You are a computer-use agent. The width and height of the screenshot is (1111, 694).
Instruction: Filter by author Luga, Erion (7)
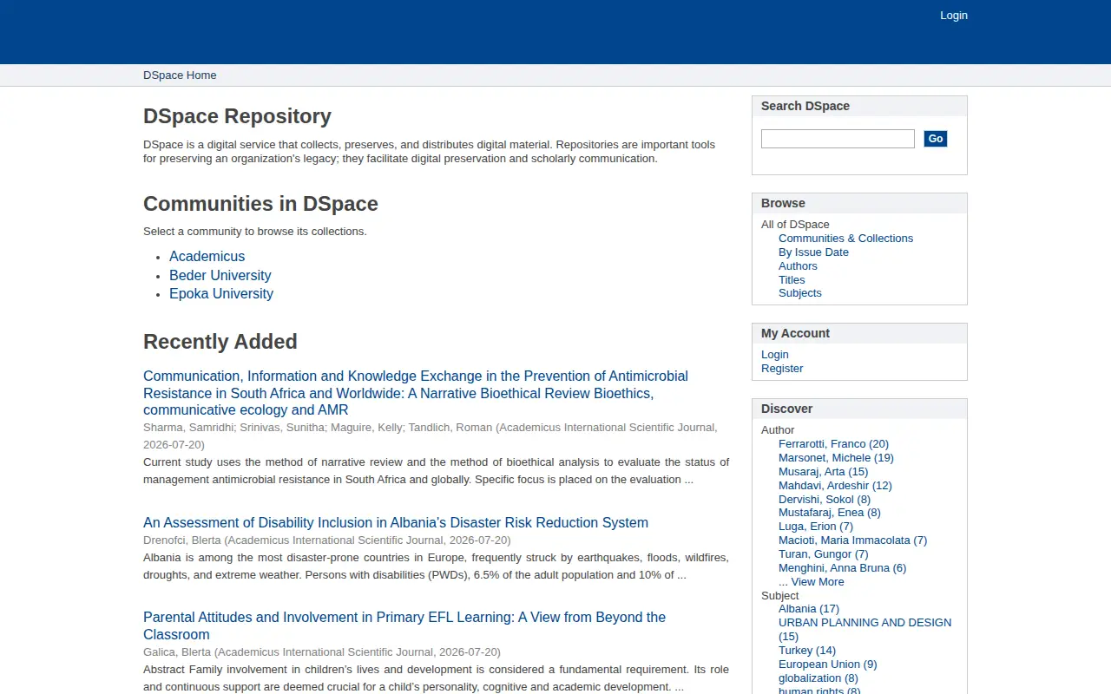click(x=816, y=527)
